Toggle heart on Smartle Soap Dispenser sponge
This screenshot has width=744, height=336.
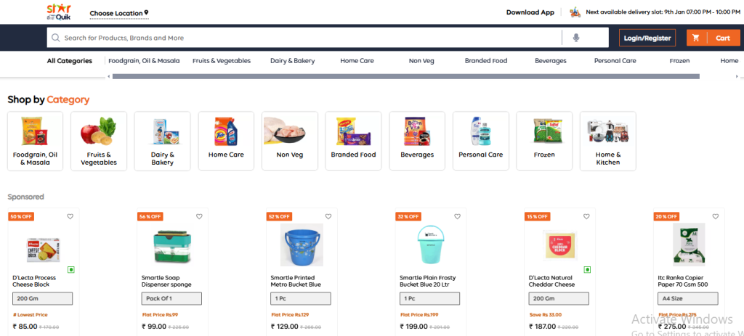click(x=199, y=216)
